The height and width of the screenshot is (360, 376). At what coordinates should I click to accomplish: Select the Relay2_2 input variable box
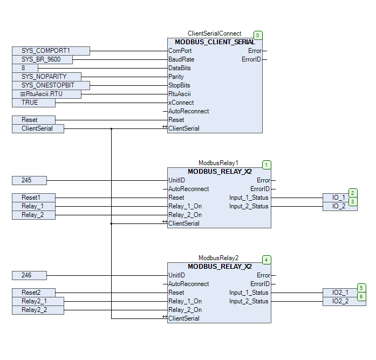pyautogui.click(x=38, y=310)
